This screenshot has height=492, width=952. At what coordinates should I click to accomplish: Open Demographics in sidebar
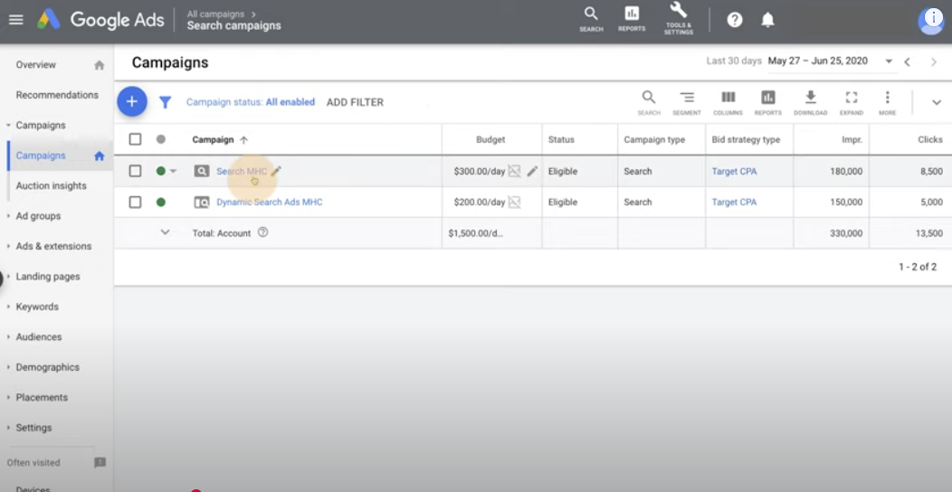tap(47, 367)
